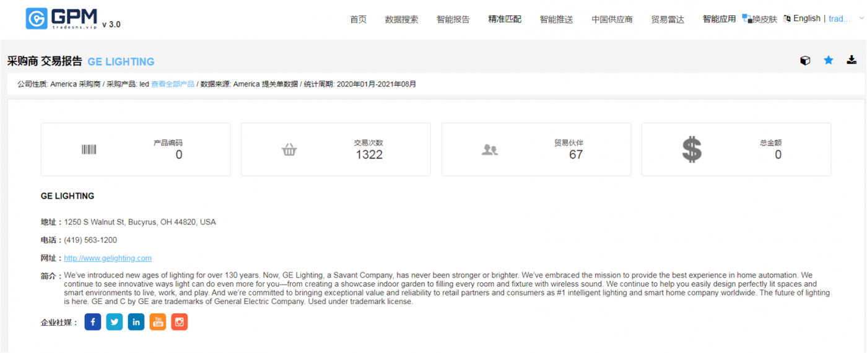The width and height of the screenshot is (867, 353).
Task: Click the 统计周期 2020年01月-2021年08月 text
Action: click(x=360, y=84)
